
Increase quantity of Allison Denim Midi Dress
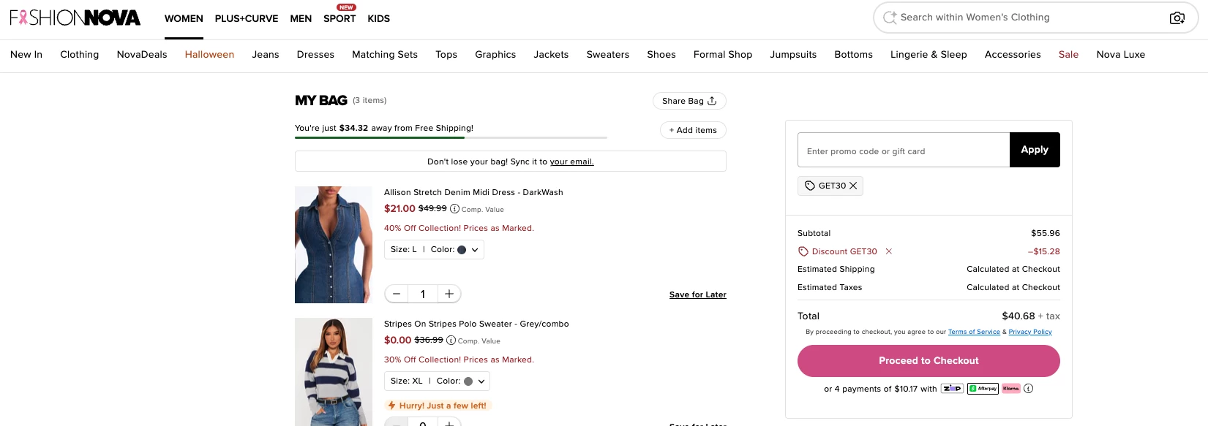[449, 294]
